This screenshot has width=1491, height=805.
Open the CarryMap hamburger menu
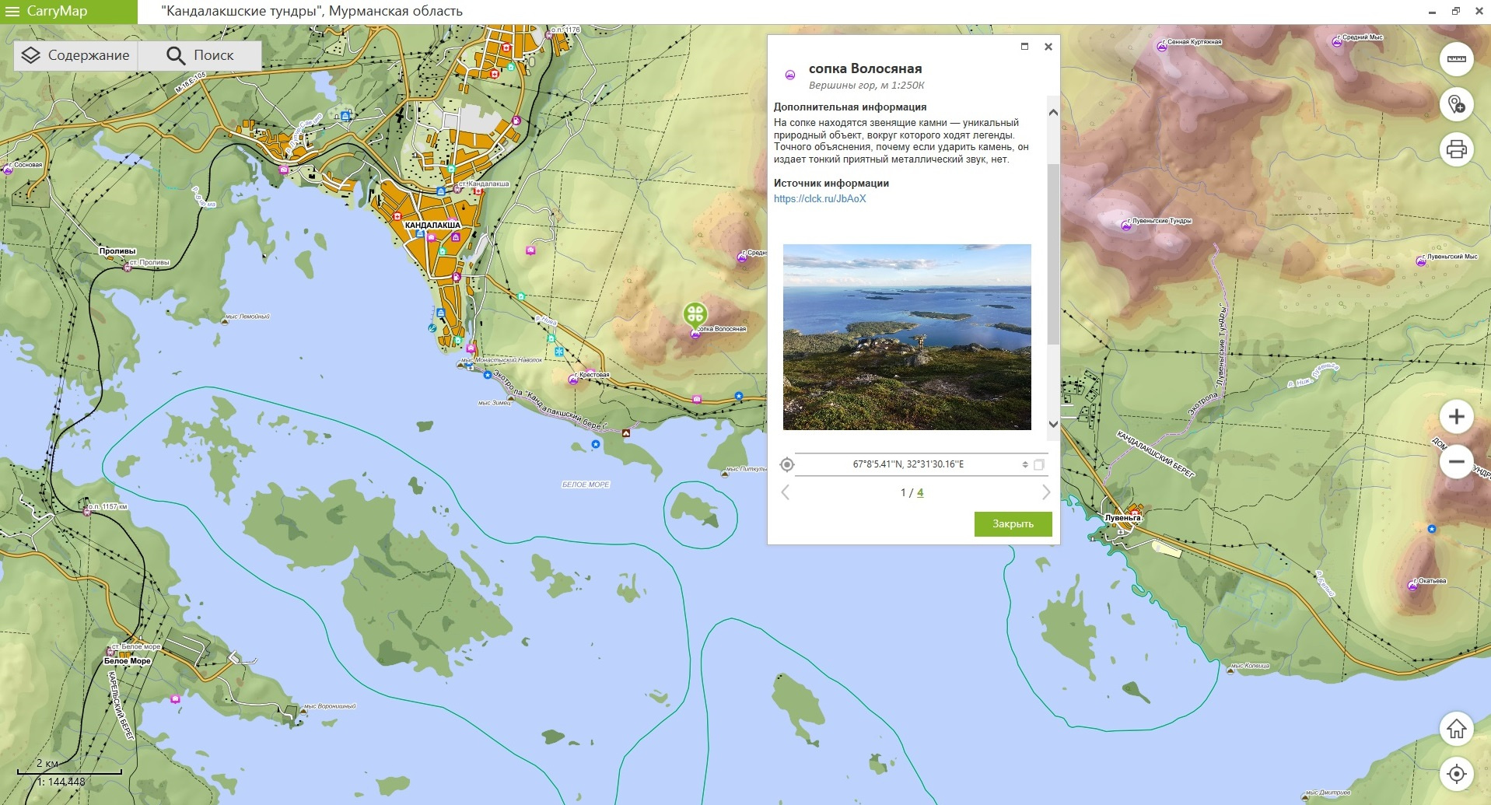[x=12, y=12]
